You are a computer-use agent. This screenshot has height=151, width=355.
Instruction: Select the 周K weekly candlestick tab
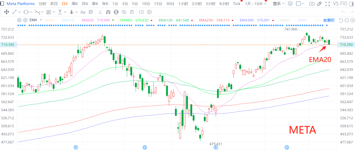pos(75,4)
